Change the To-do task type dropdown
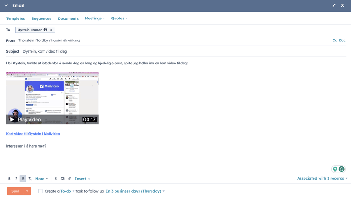This screenshot has width=351, height=198. click(67, 191)
